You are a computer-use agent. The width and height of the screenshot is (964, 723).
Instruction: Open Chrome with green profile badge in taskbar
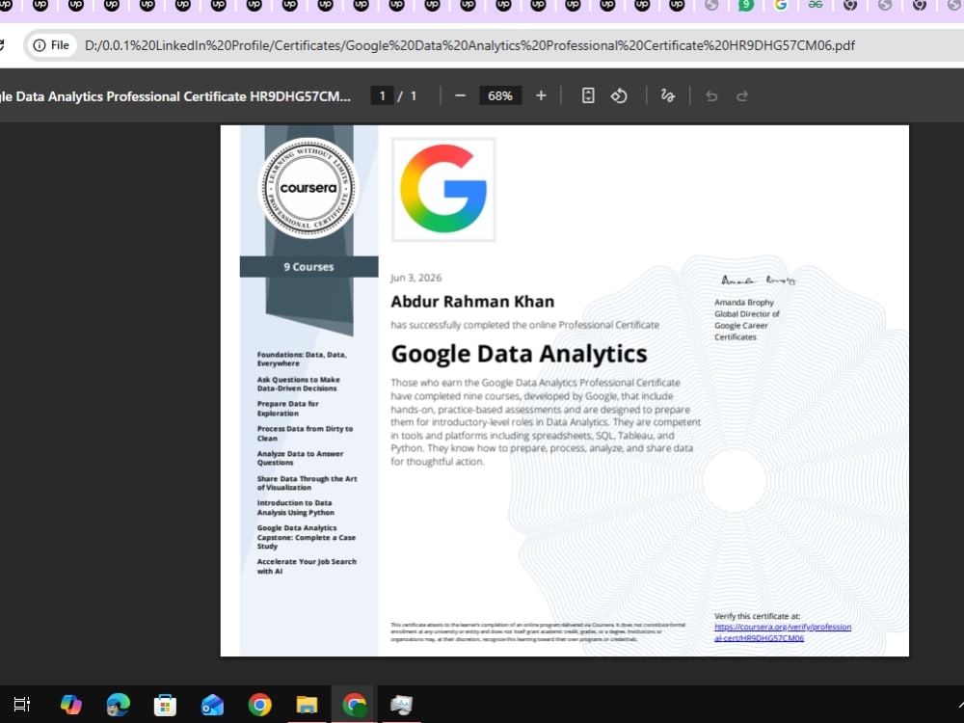354,705
